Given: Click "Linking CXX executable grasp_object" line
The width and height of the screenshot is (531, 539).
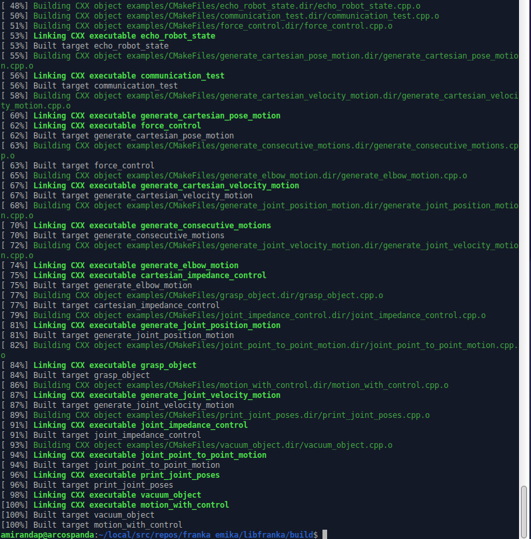Looking at the screenshot, I should coord(115,365).
